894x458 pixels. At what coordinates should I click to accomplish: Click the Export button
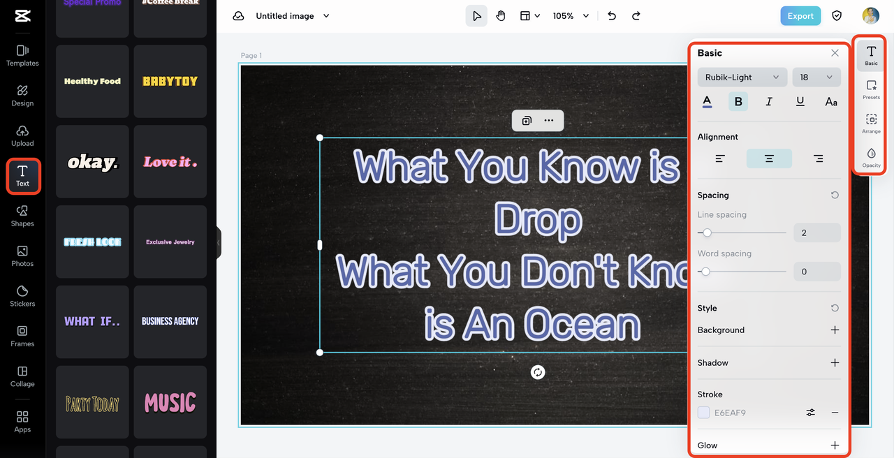(800, 16)
